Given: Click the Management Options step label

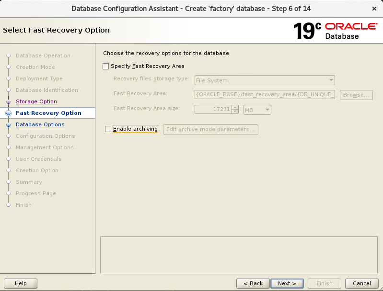Looking at the screenshot, I should coord(45,147).
